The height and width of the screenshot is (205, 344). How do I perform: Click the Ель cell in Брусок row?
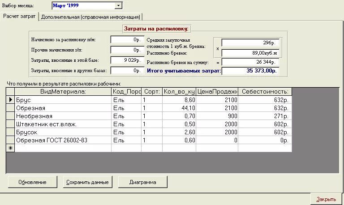tap(126, 132)
